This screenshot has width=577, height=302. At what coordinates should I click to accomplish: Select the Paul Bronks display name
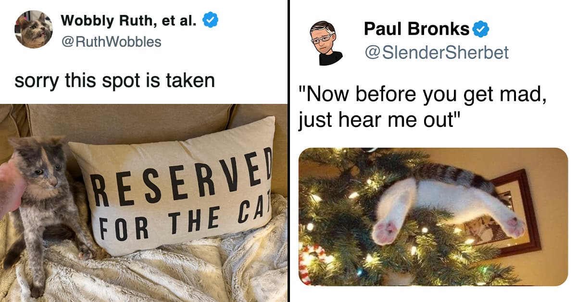417,29
